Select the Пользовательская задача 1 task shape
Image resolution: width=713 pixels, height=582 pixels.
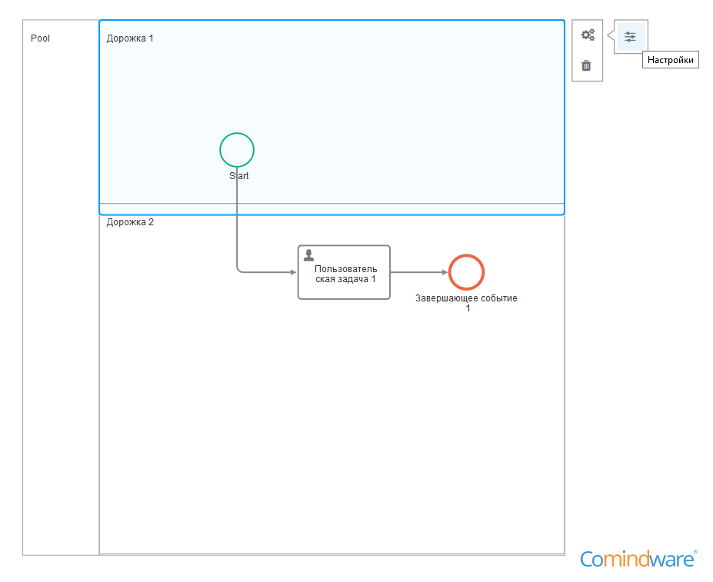[344, 272]
